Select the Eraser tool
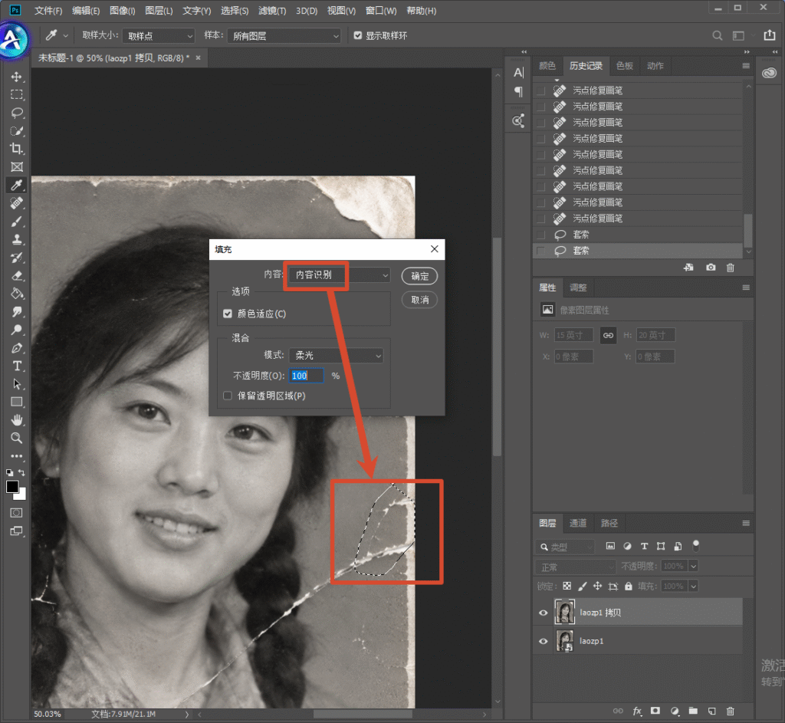Image resolution: width=785 pixels, height=723 pixels. (x=17, y=275)
